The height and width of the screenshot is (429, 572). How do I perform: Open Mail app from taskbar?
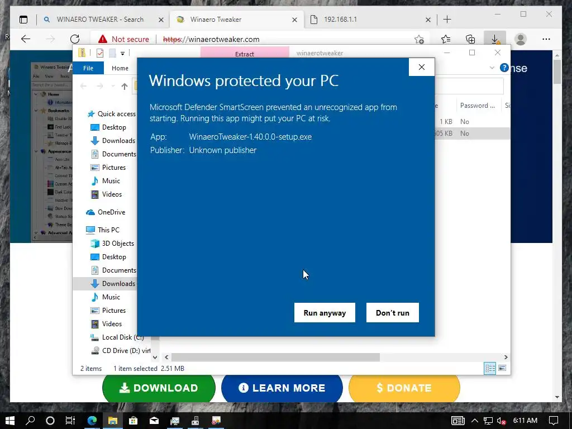[x=154, y=421]
